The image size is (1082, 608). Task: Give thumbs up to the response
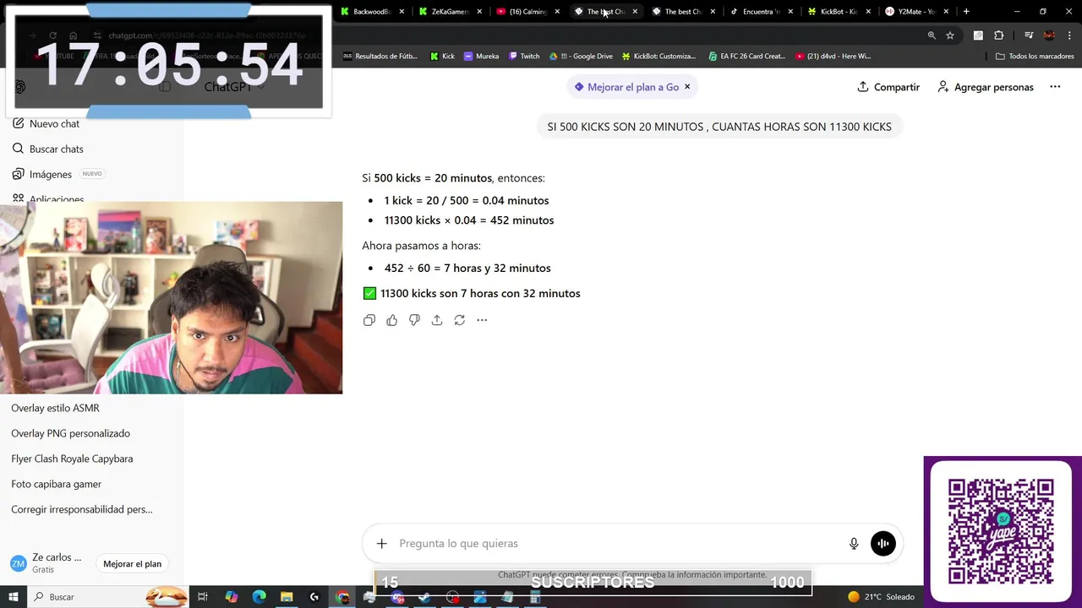pos(391,320)
